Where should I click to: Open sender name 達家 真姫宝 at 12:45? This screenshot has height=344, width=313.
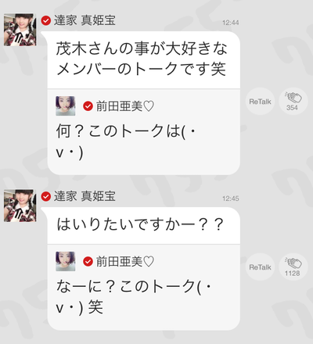coord(85,196)
